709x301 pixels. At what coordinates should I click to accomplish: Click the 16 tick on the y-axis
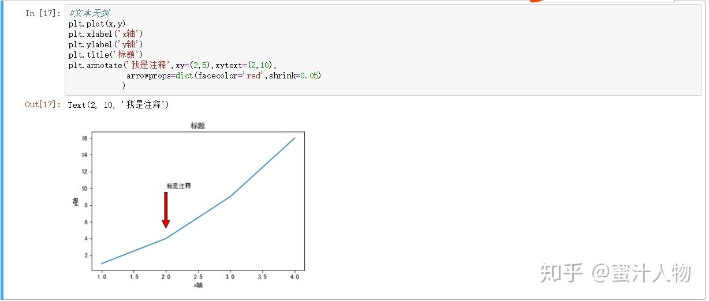[x=84, y=138]
